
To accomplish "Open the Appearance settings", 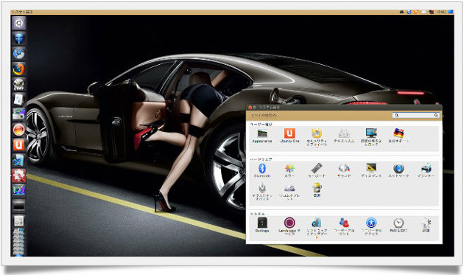I will 262,136.
